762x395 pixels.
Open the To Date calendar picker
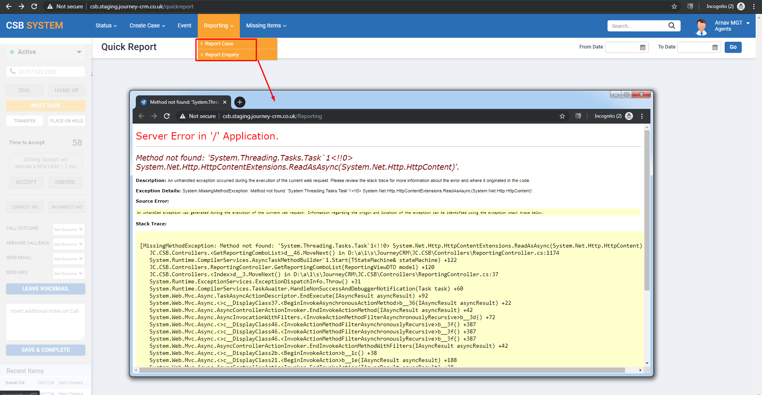click(x=715, y=47)
